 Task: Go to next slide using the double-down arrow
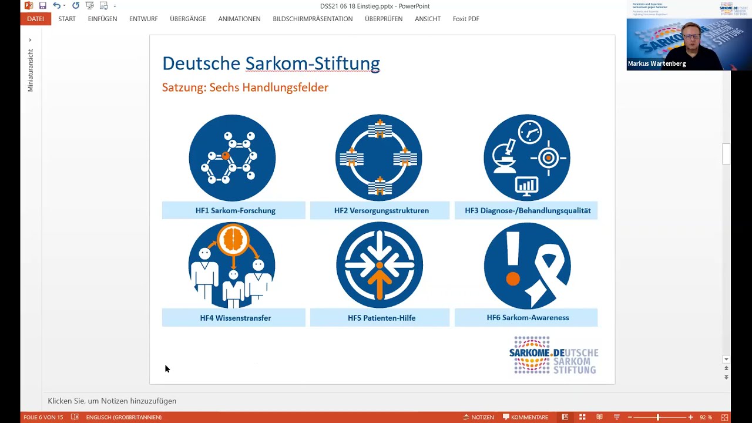[x=726, y=377]
